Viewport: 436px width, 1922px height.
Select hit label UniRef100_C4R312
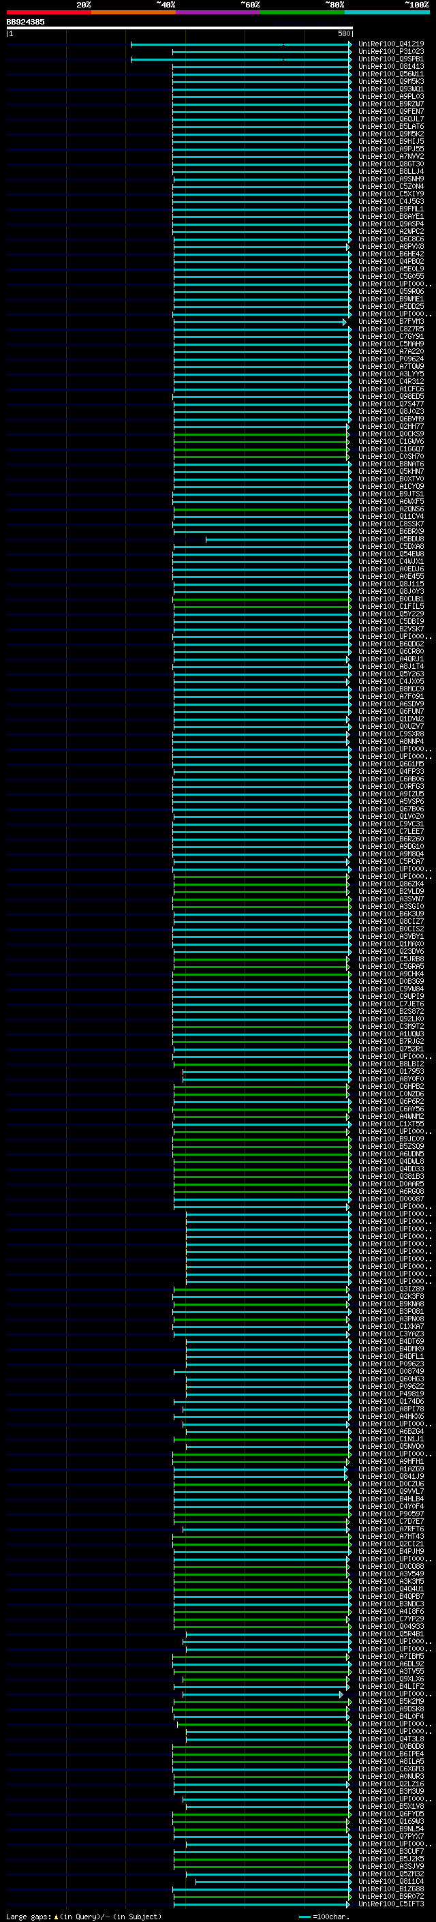(x=390, y=381)
